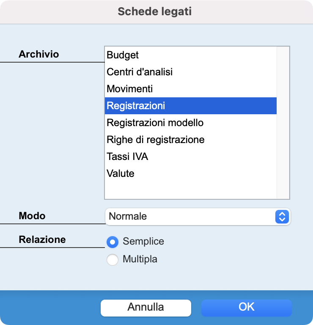Viewport: 313px width, 325px height.
Task: Click the Normale combo box field
Action: (198, 217)
